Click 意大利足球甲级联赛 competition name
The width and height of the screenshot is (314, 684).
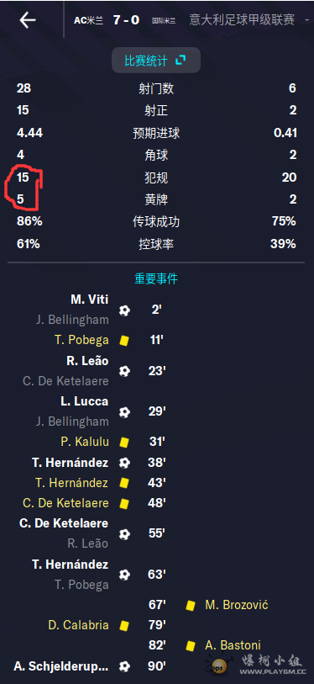point(242,19)
